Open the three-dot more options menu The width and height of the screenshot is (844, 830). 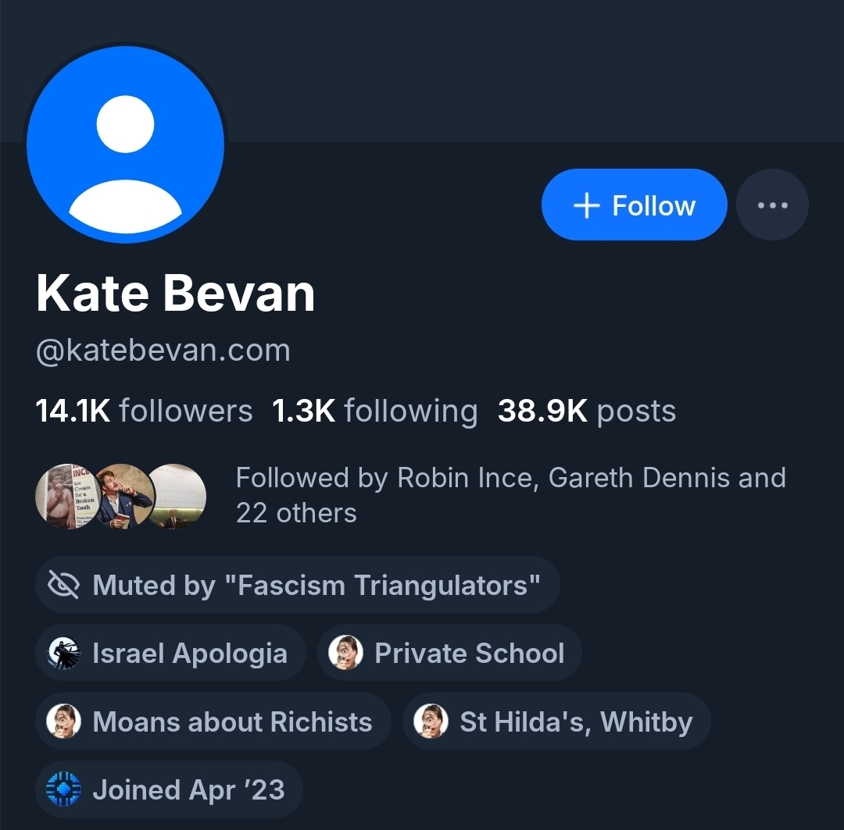pyautogui.click(x=772, y=205)
